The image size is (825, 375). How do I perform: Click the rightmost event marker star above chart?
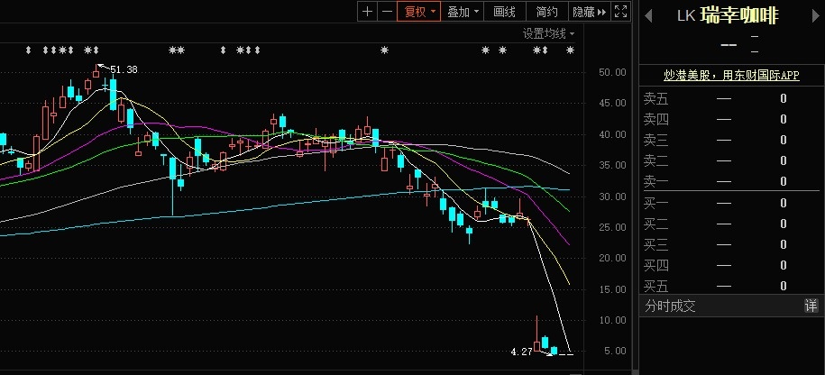570,50
